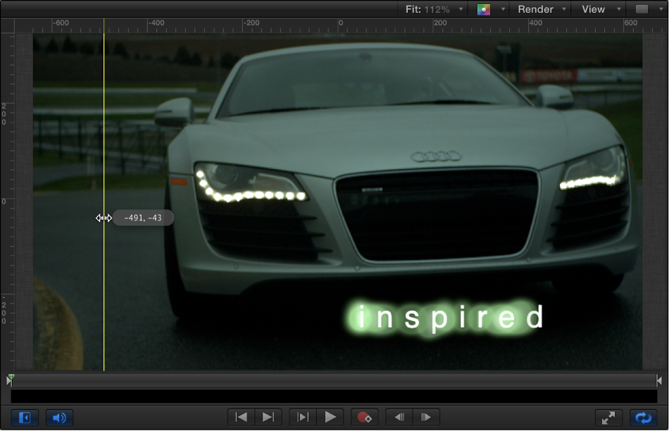Click play from start button
Viewport: 669px width, 431px height.
pos(303,417)
